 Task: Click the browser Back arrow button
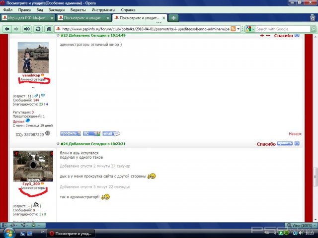click(x=7, y=29)
